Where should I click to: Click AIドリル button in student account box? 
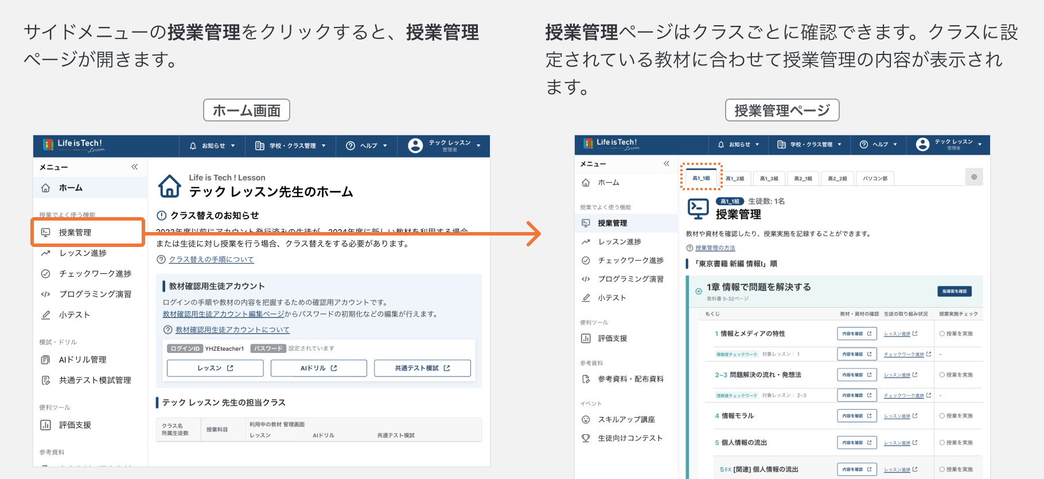coord(318,368)
